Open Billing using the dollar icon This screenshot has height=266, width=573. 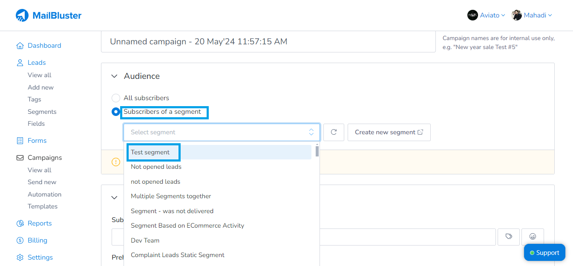[x=20, y=240]
